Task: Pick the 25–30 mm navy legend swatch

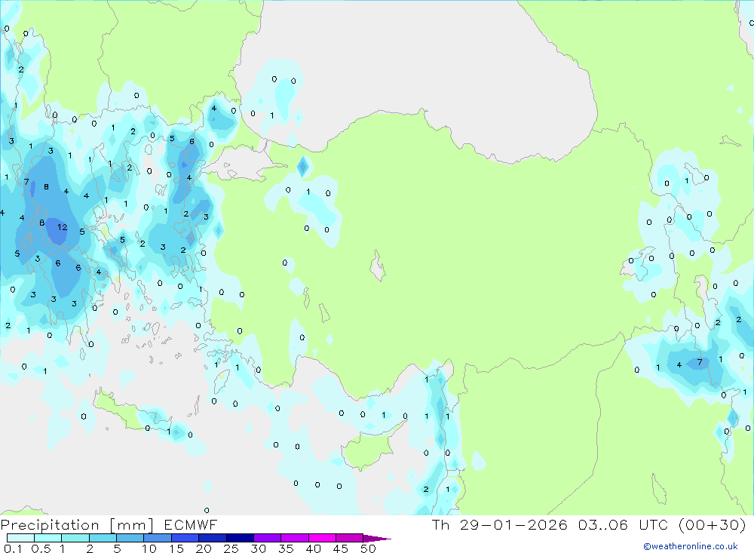Action: [x=240, y=538]
